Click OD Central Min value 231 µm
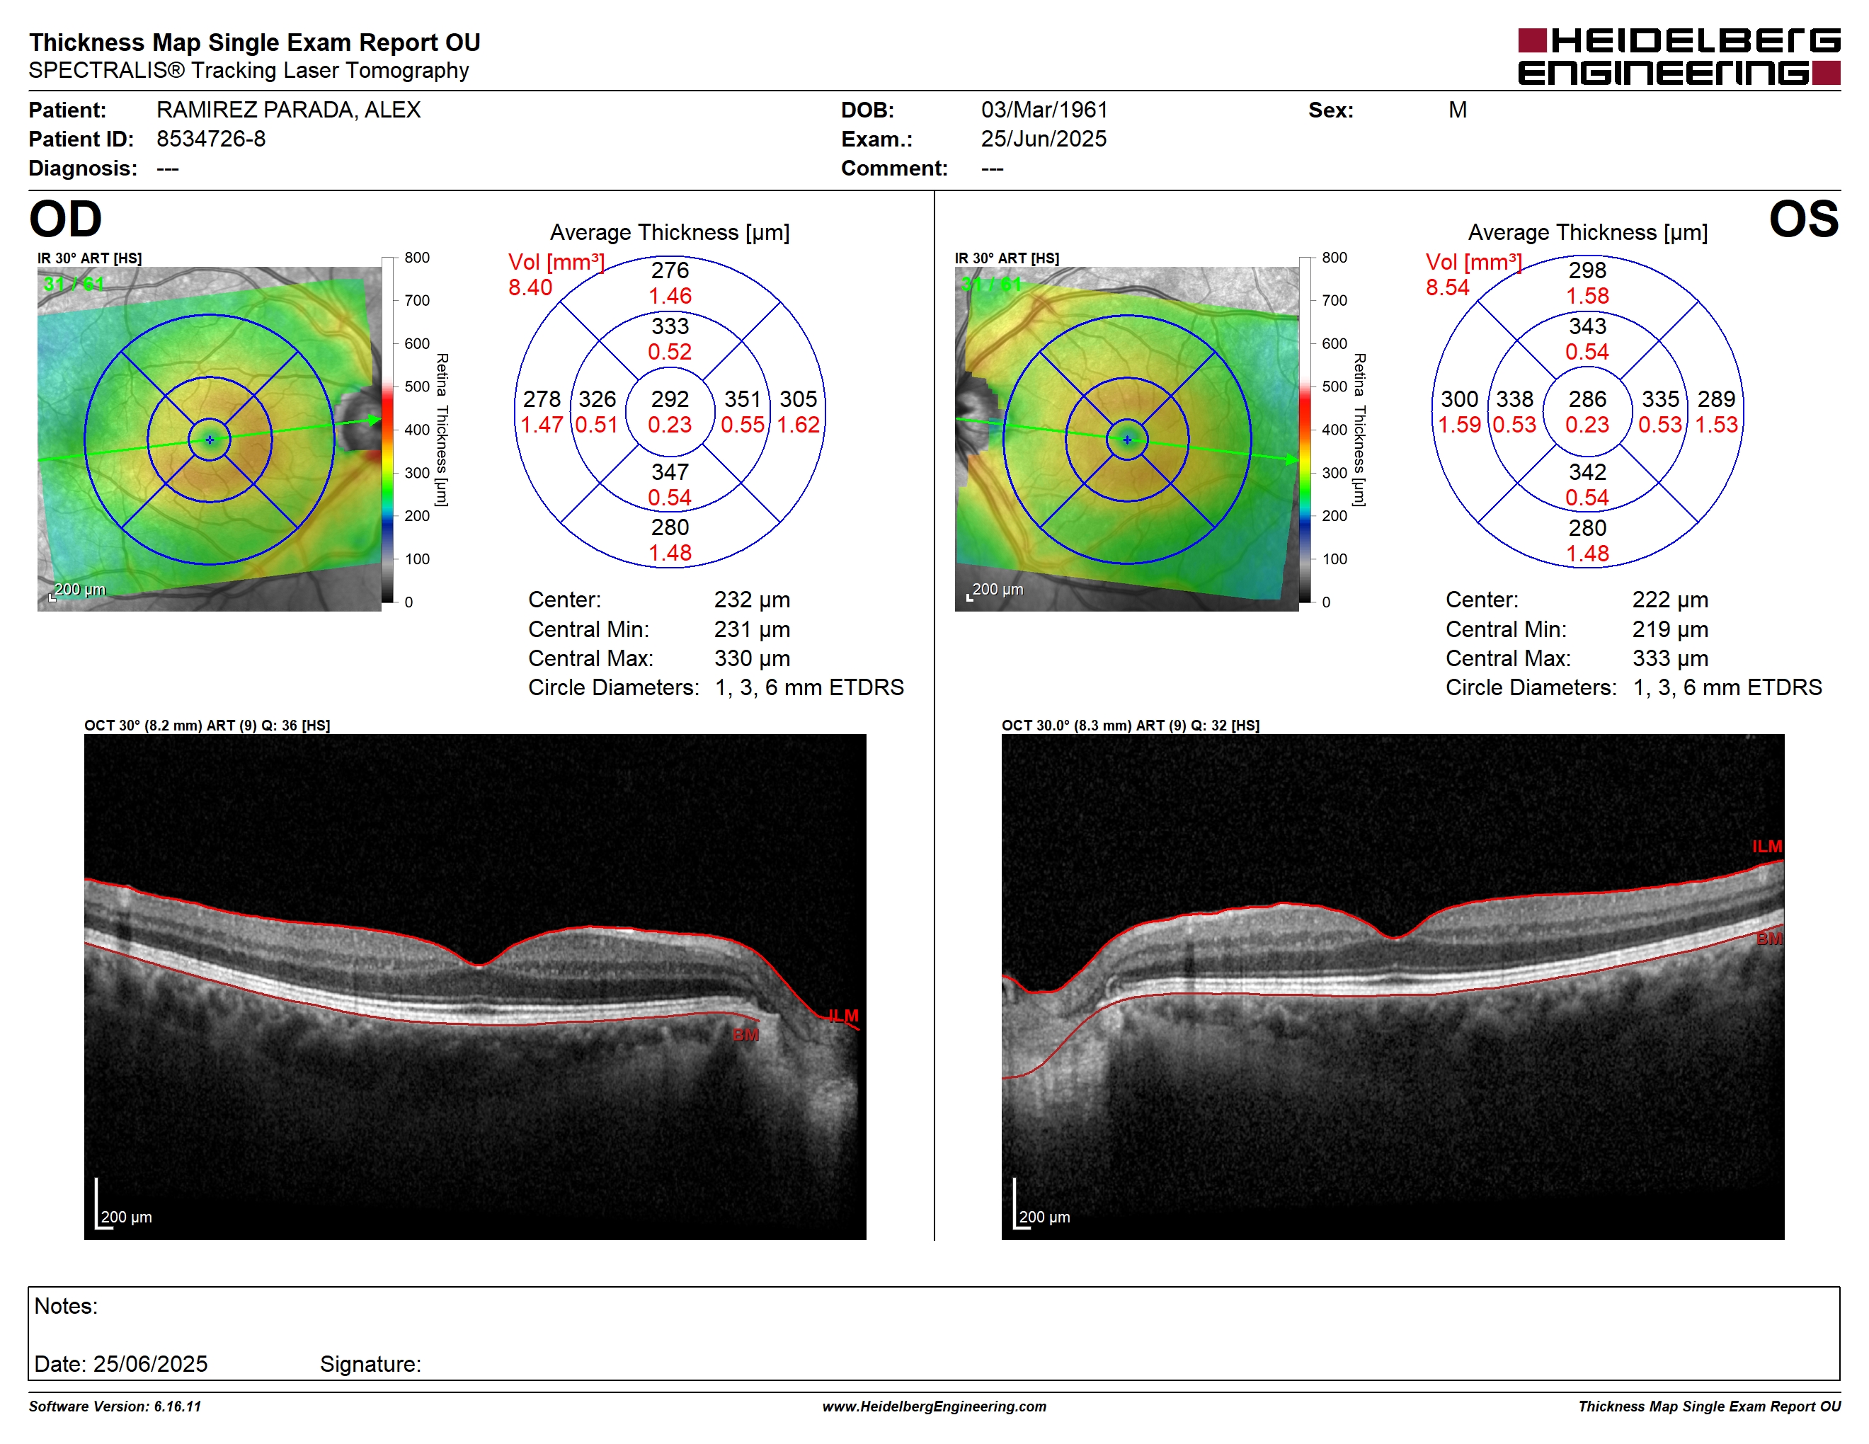 point(753,629)
